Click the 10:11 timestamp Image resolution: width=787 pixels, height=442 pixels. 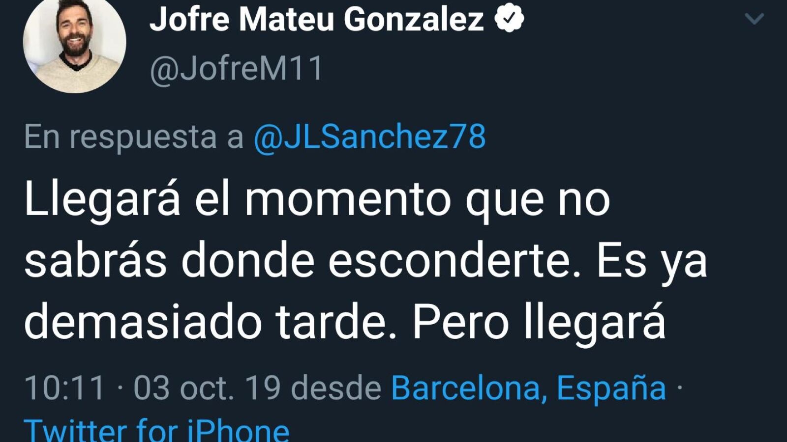(x=64, y=388)
